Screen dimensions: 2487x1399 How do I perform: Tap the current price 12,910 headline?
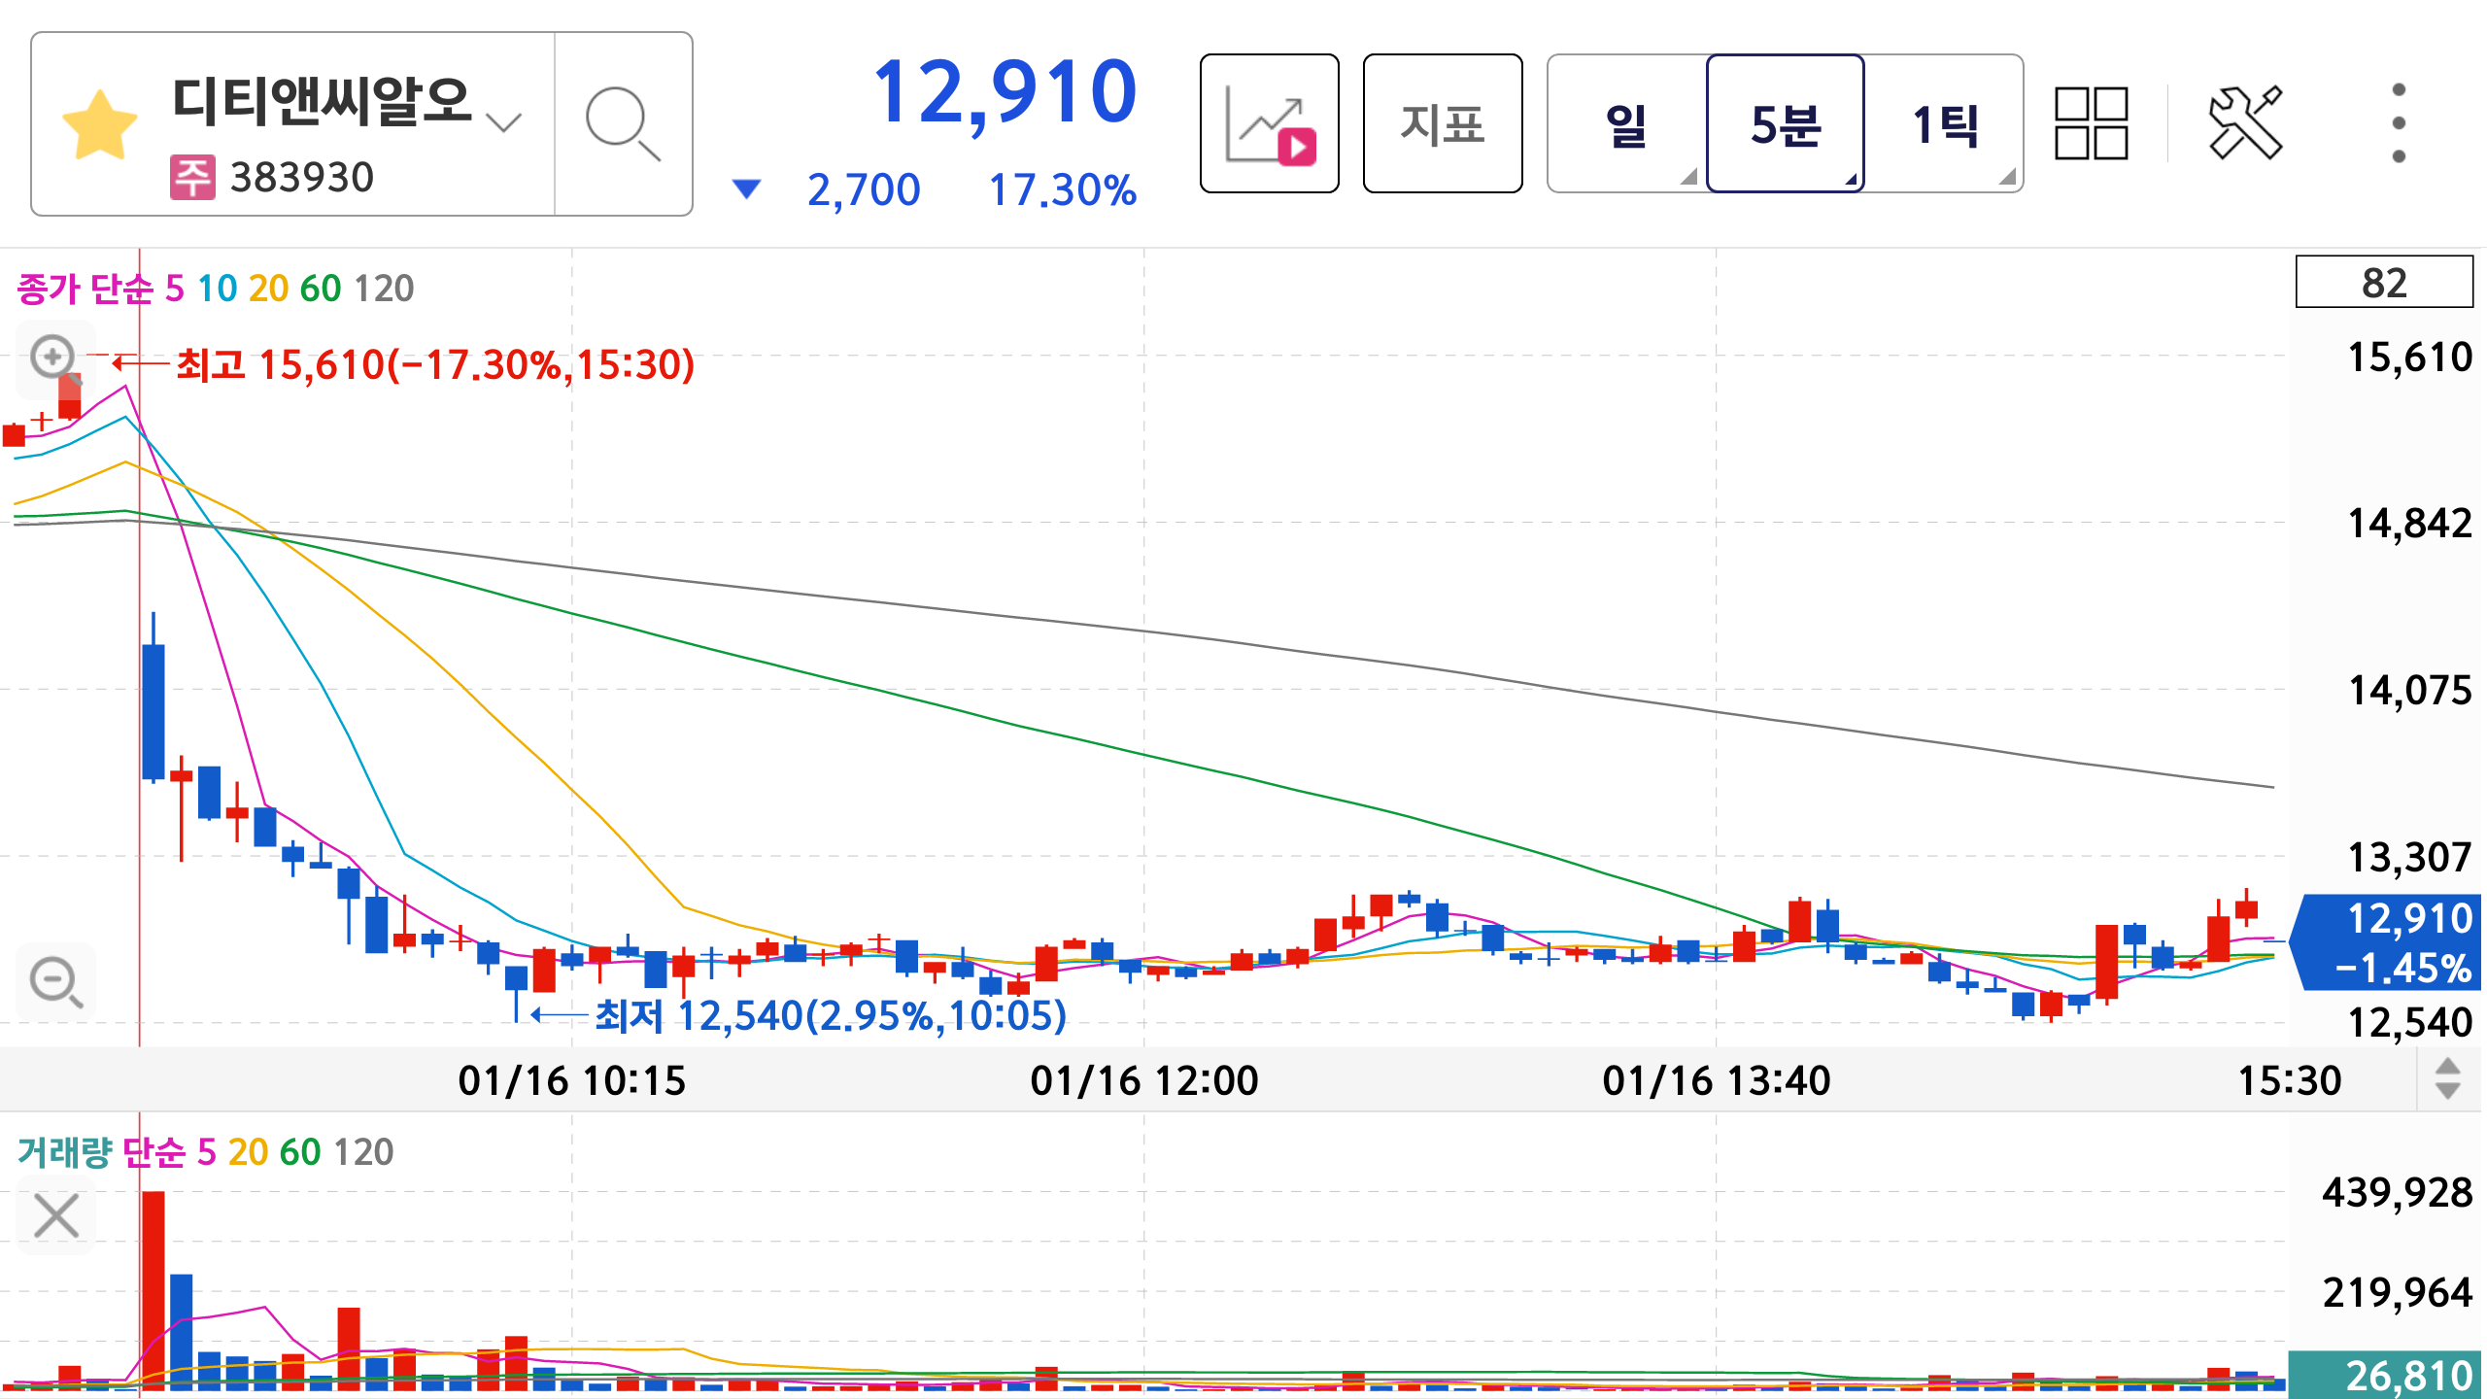tap(1005, 93)
